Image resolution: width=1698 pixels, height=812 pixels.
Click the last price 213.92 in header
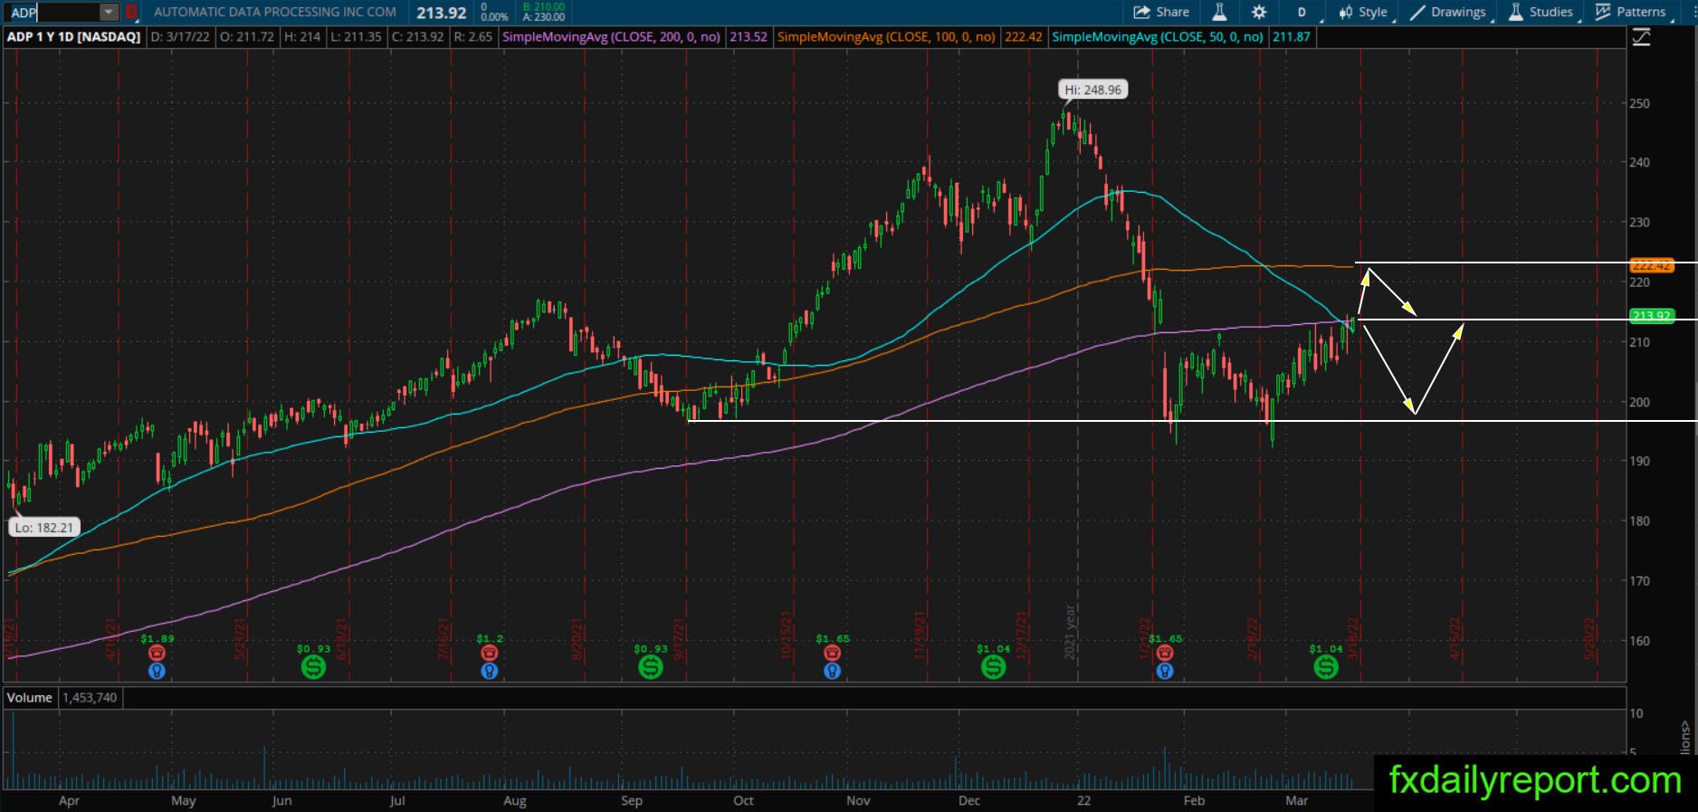coord(442,13)
